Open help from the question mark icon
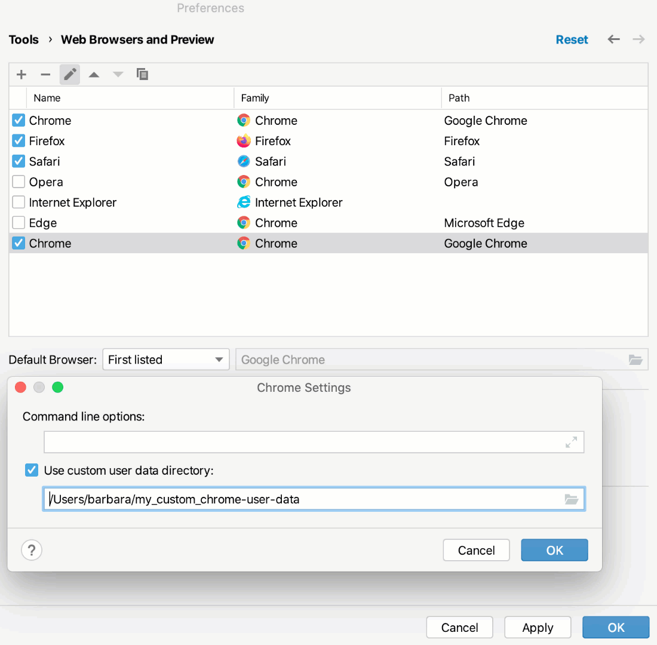 pyautogui.click(x=32, y=550)
